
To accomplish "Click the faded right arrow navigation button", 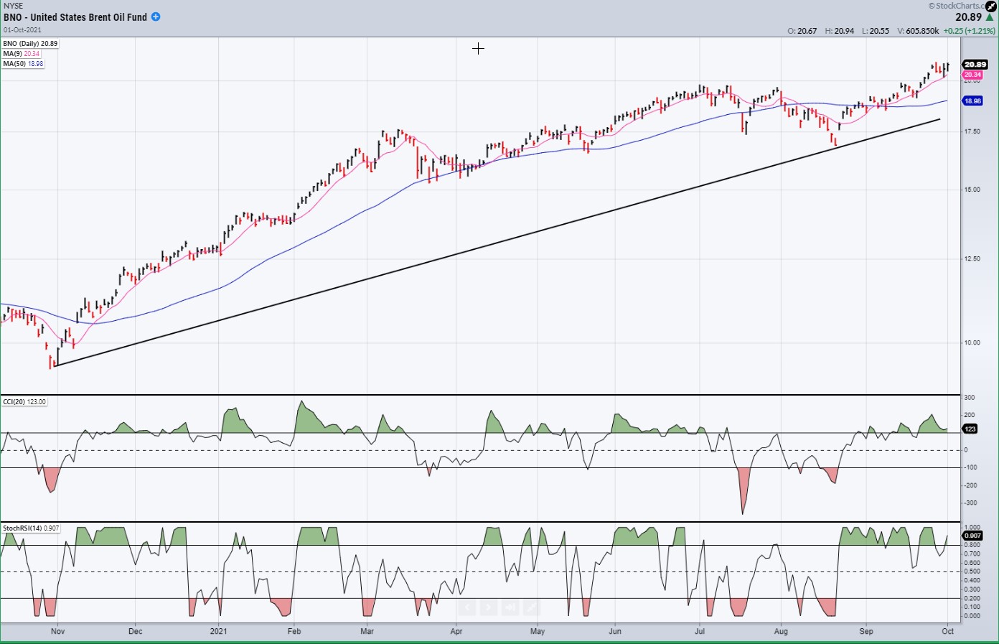I will 488,608.
